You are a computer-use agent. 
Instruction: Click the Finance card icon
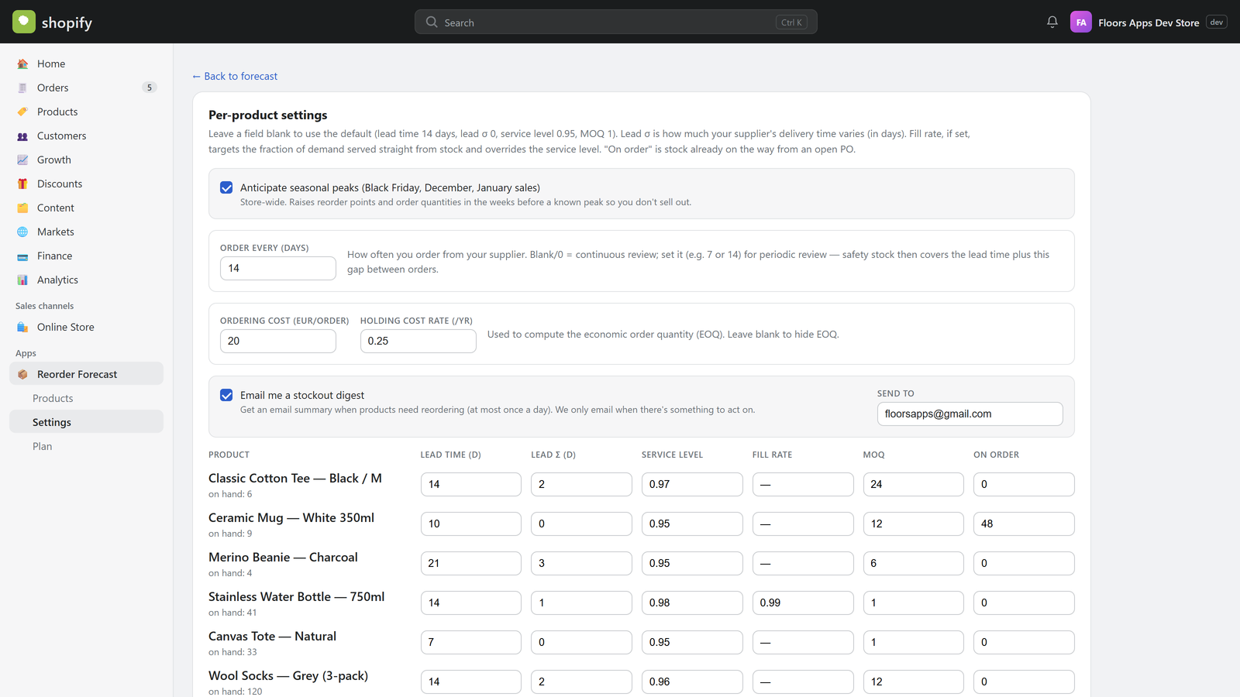22,256
